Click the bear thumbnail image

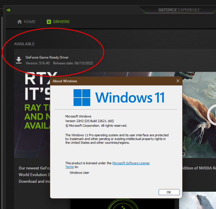click(198, 200)
